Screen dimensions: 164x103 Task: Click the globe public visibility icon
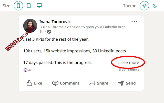click(x=49, y=32)
